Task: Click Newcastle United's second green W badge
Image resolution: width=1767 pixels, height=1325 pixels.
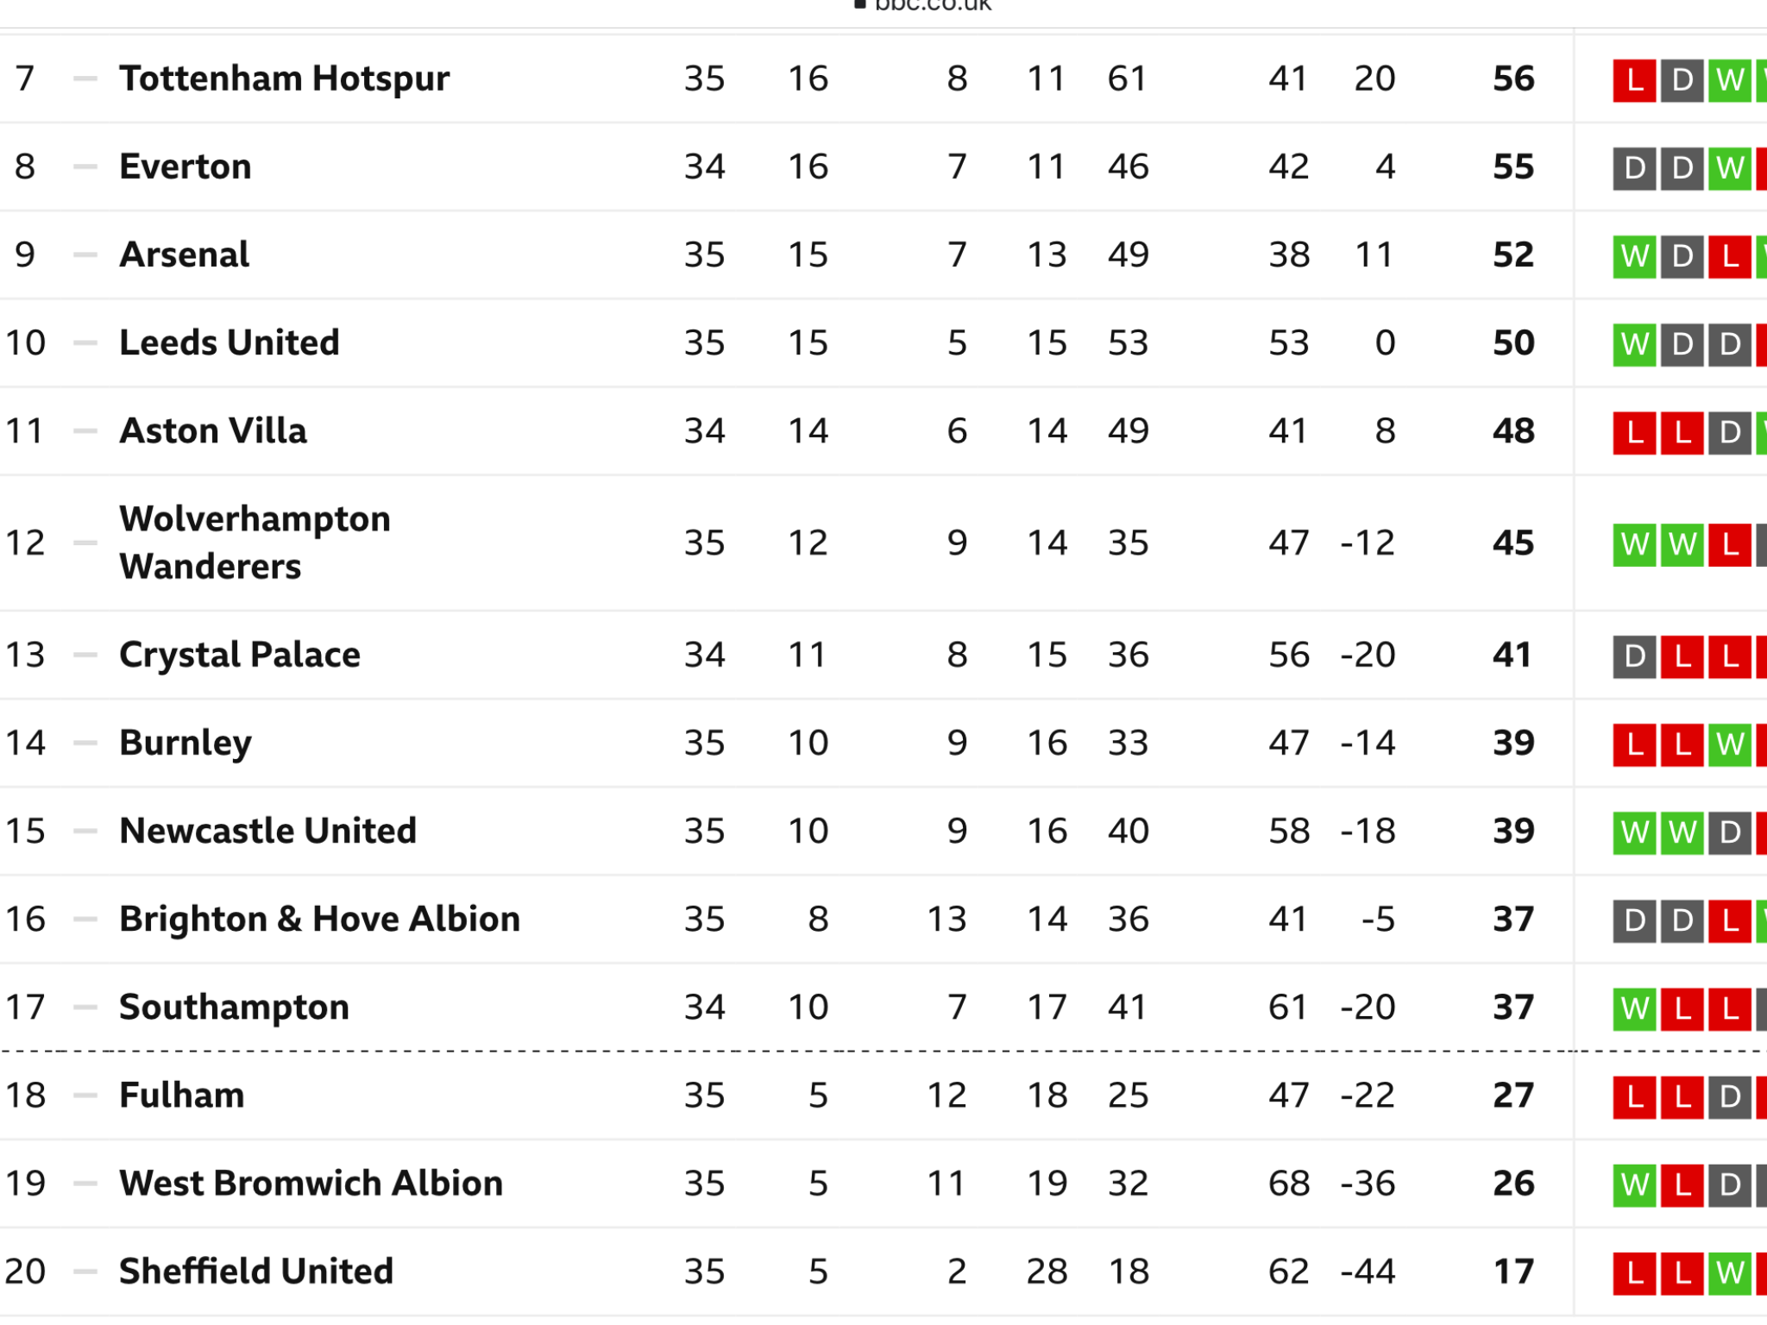Action: (1682, 832)
